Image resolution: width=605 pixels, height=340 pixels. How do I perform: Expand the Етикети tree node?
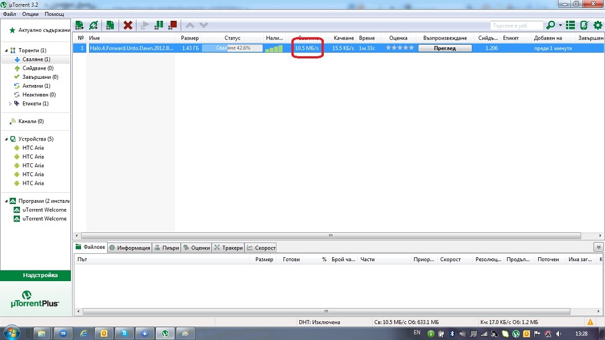[10, 104]
